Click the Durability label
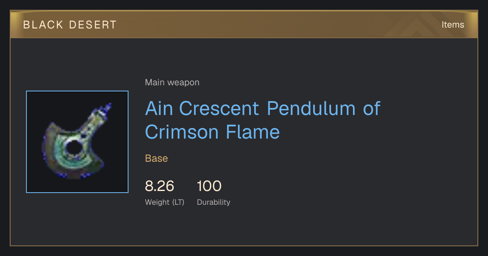The height and width of the screenshot is (256, 488). coord(213,202)
